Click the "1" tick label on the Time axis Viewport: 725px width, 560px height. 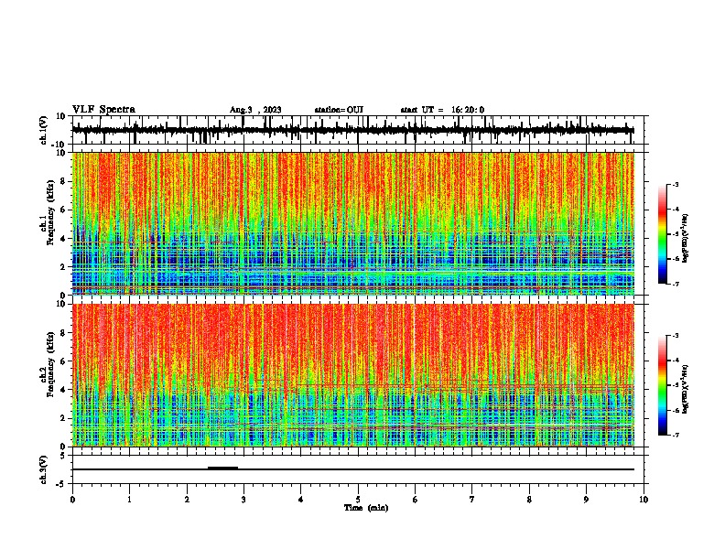[129, 500]
